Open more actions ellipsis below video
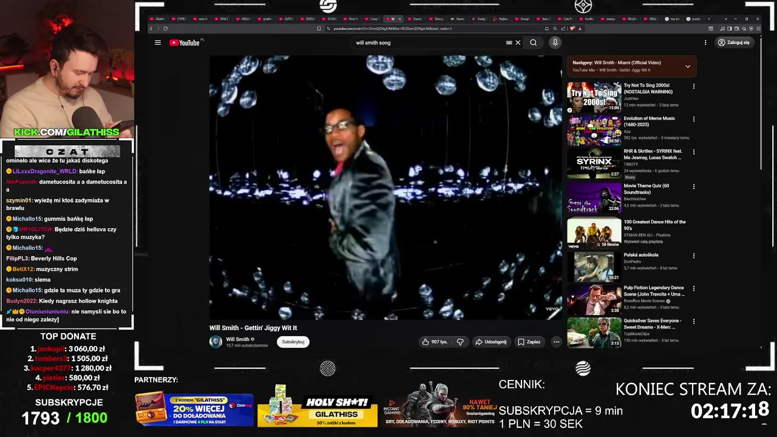The height and width of the screenshot is (437, 777). pos(556,342)
